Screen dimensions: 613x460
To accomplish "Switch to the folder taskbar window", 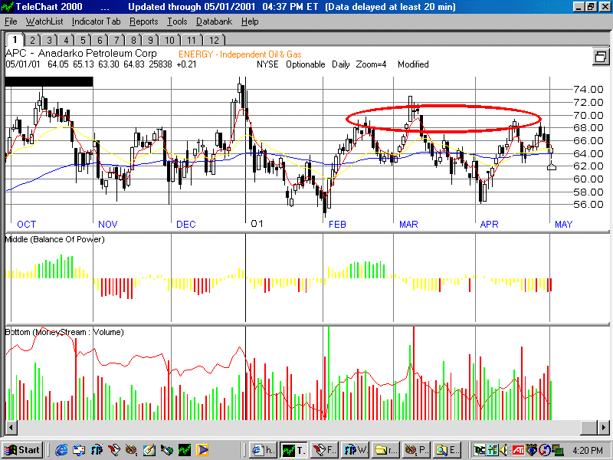I will (x=385, y=450).
